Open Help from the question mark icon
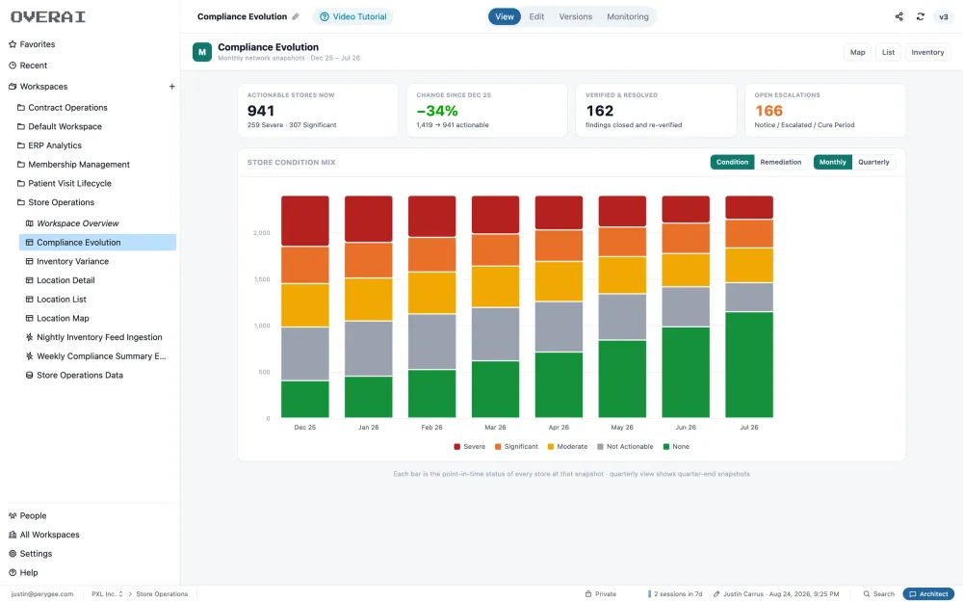The image size is (963, 602). tap(13, 573)
